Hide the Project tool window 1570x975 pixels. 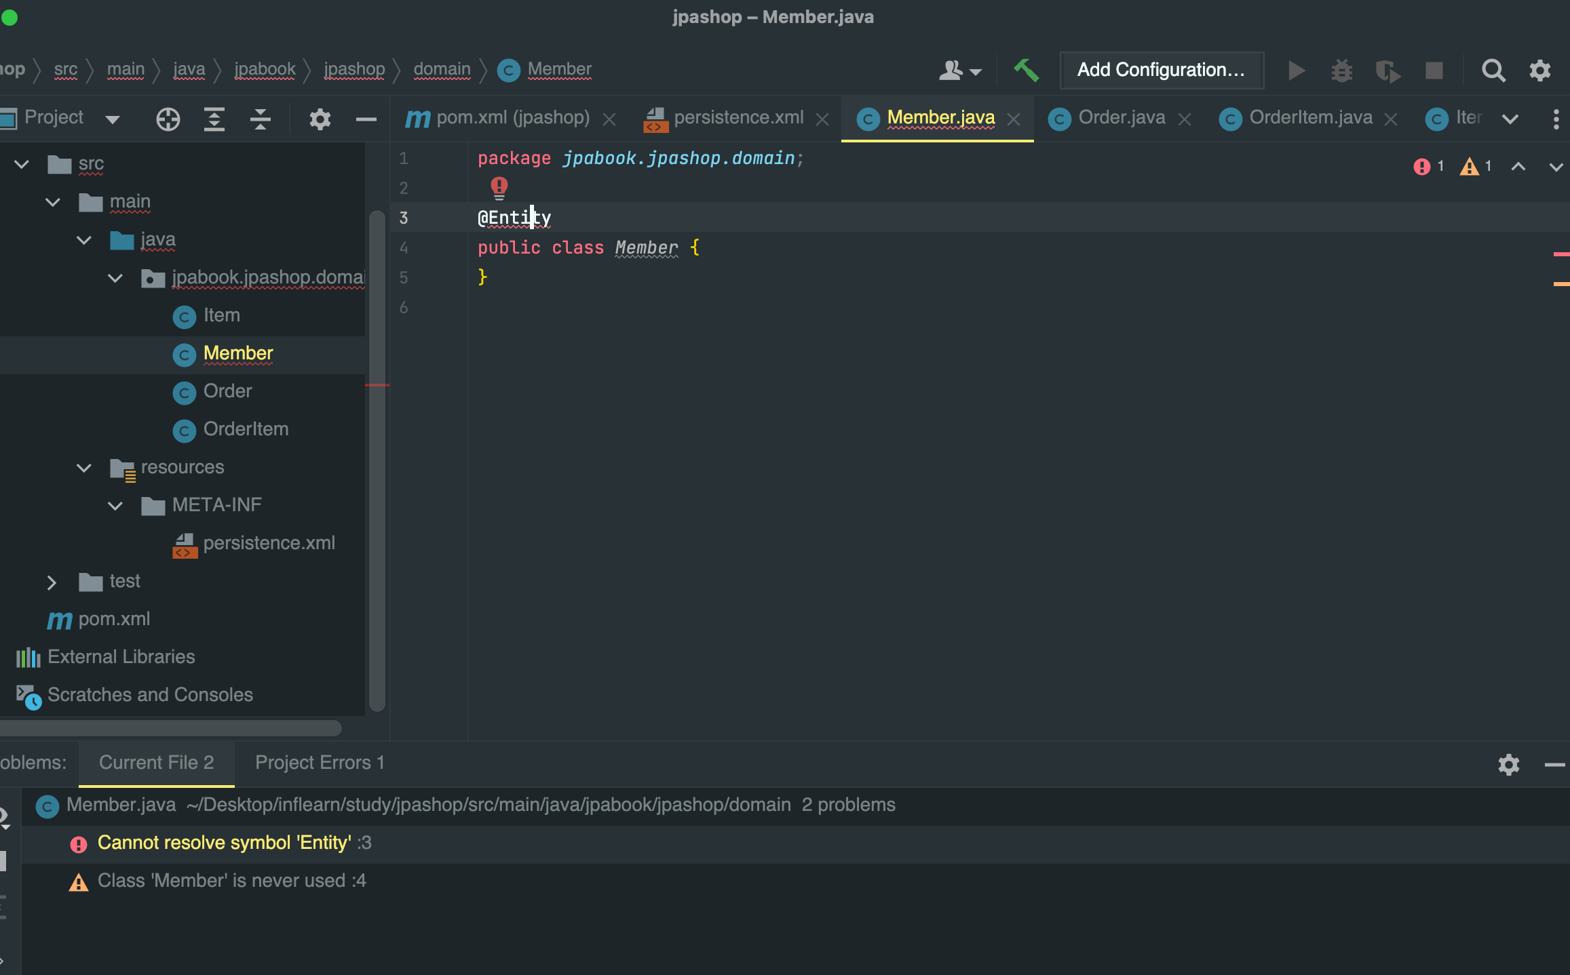(366, 120)
